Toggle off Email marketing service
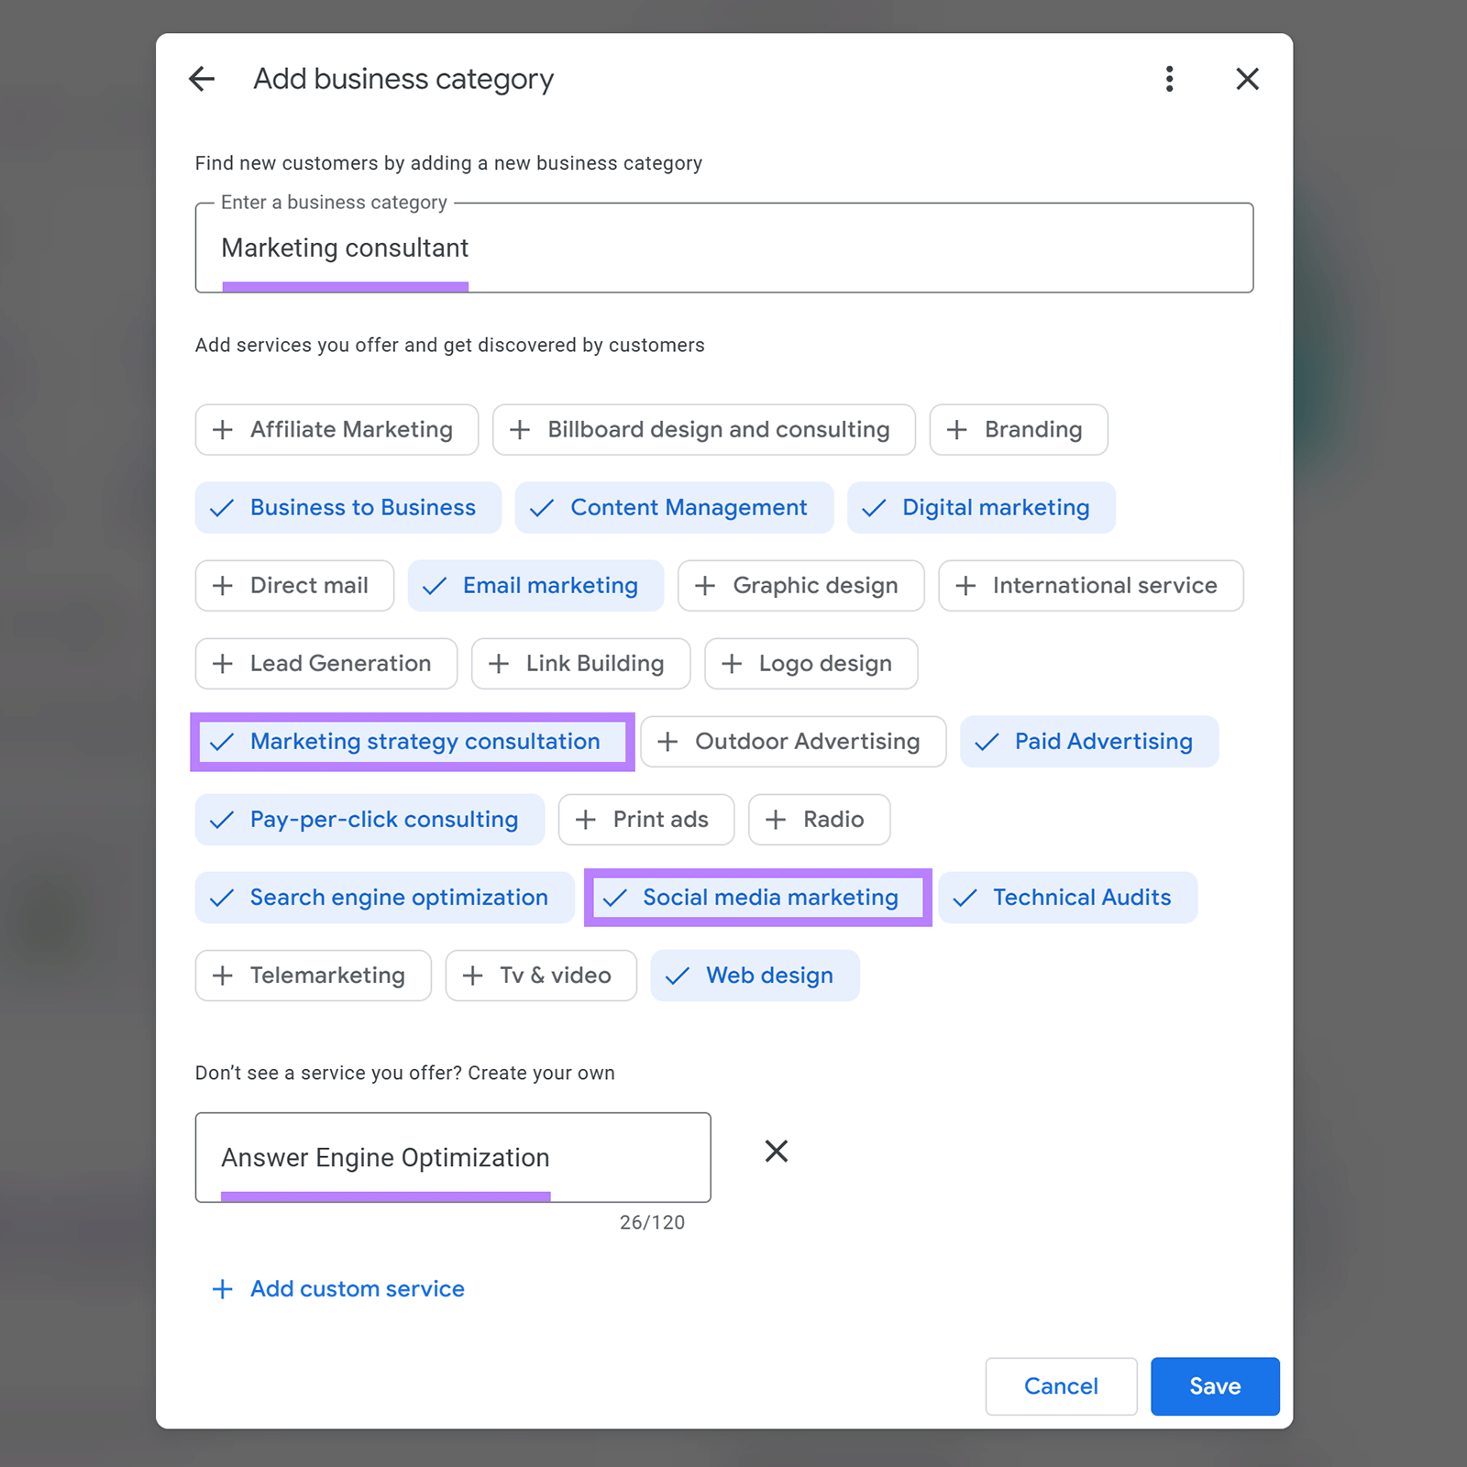This screenshot has height=1467, width=1467. [535, 586]
